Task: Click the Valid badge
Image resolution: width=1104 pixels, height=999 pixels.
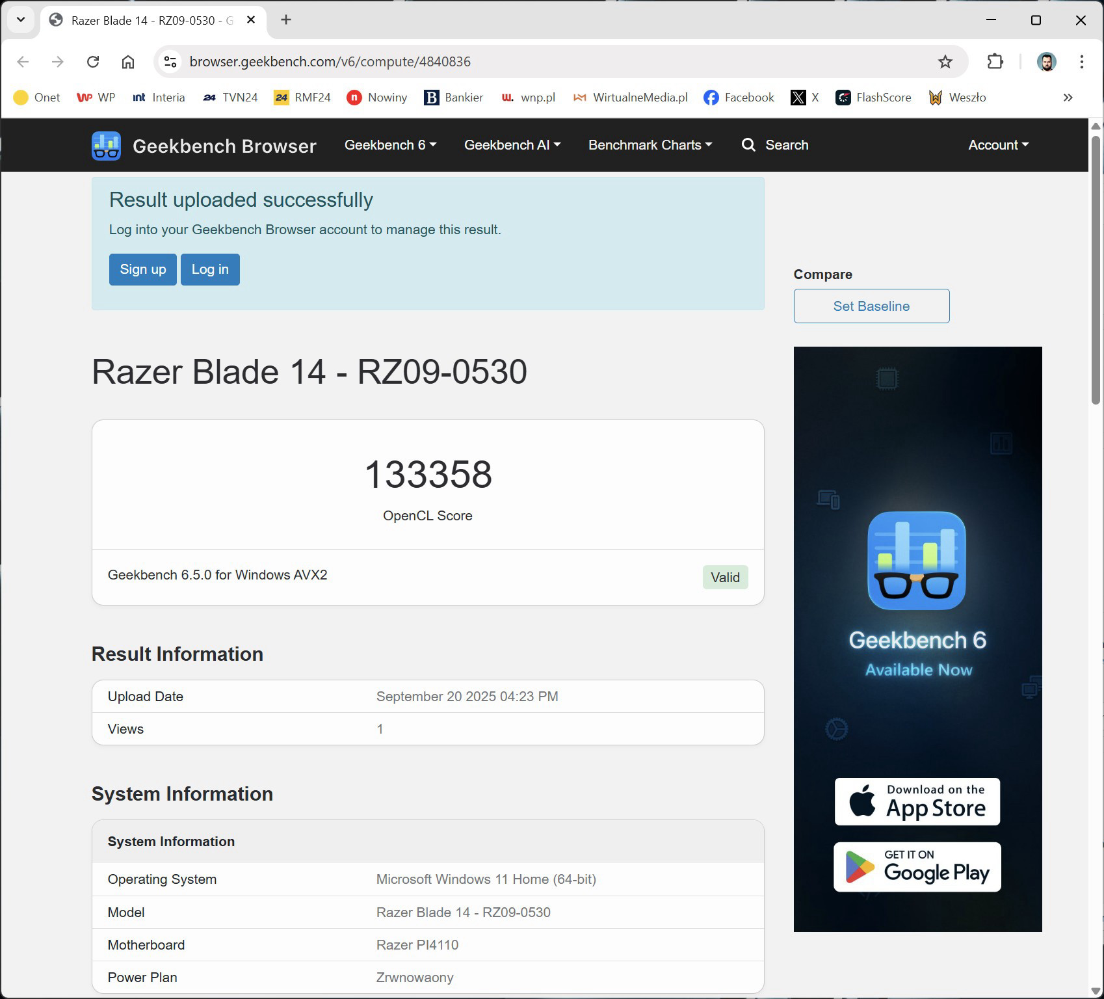Action: tap(725, 578)
